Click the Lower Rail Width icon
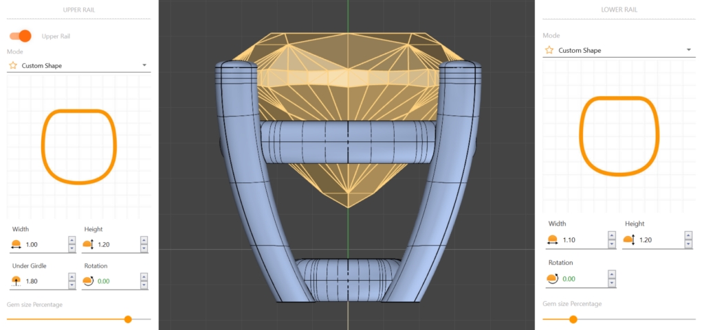Screen dimensions: 704x330 click(553, 239)
